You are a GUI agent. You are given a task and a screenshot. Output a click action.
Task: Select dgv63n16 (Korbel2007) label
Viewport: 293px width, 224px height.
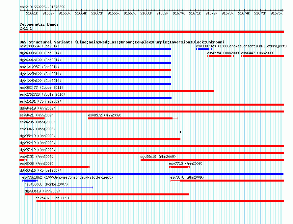[40, 170]
